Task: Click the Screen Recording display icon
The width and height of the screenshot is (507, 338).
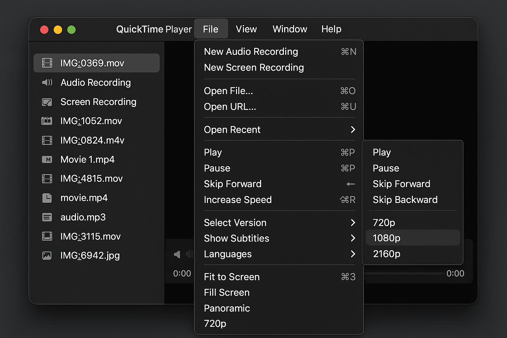Action: tap(47, 102)
